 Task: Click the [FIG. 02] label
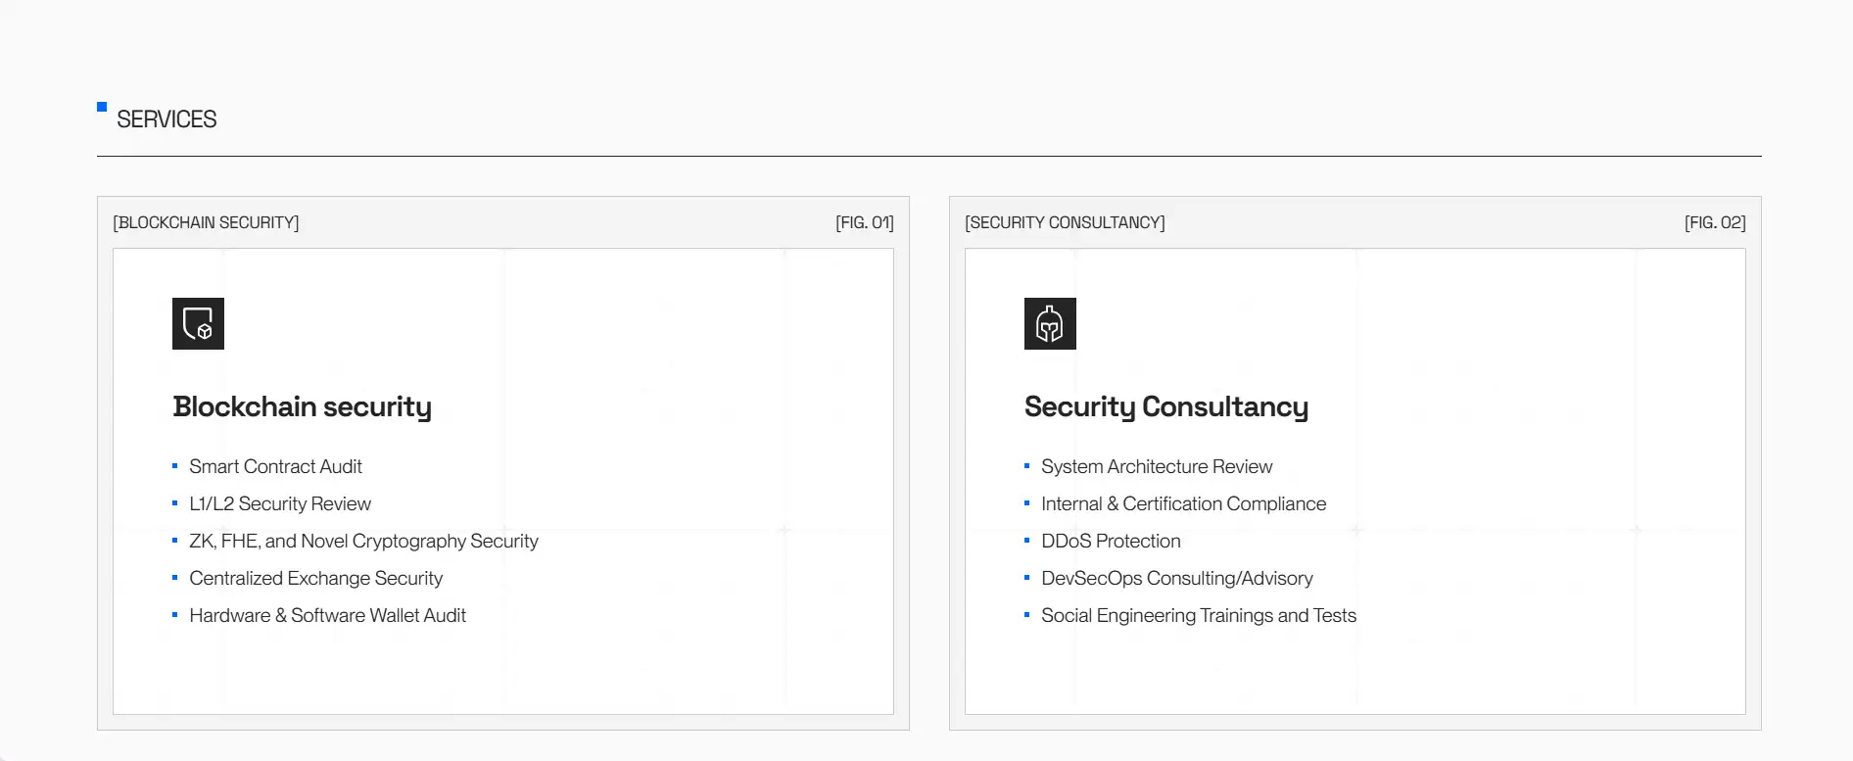(x=1714, y=223)
